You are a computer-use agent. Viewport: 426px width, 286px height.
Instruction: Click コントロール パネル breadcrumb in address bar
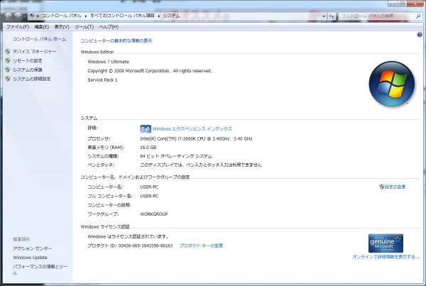pyautogui.click(x=62, y=16)
